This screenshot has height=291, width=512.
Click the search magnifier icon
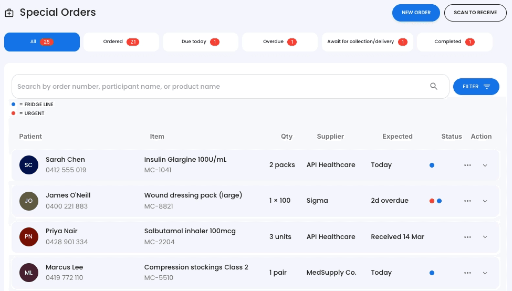(434, 87)
